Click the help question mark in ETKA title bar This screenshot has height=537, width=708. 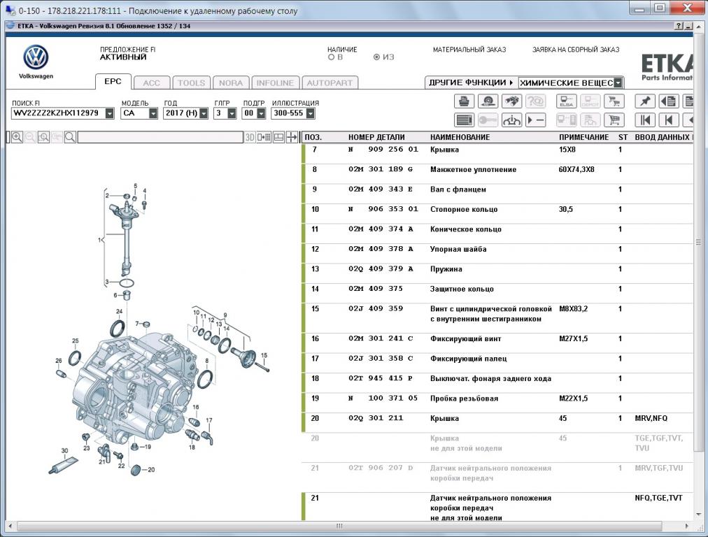click(679, 26)
